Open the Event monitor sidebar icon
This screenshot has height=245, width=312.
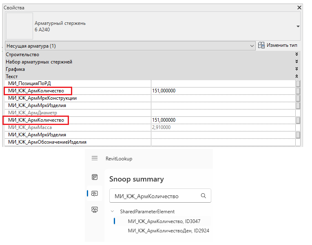point(95,210)
